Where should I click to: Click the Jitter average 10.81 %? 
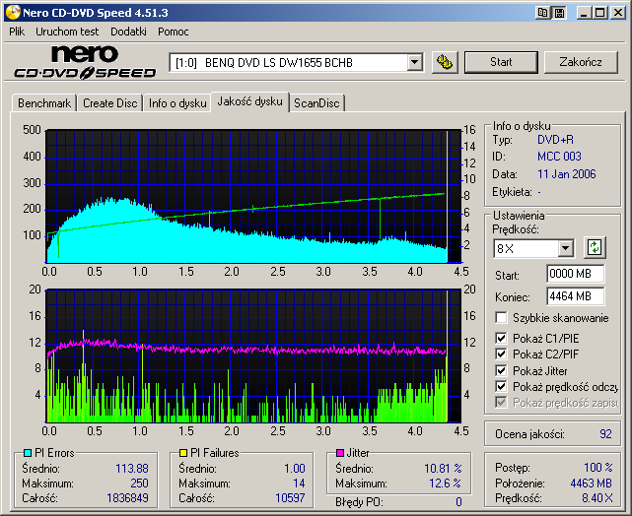[443, 469]
